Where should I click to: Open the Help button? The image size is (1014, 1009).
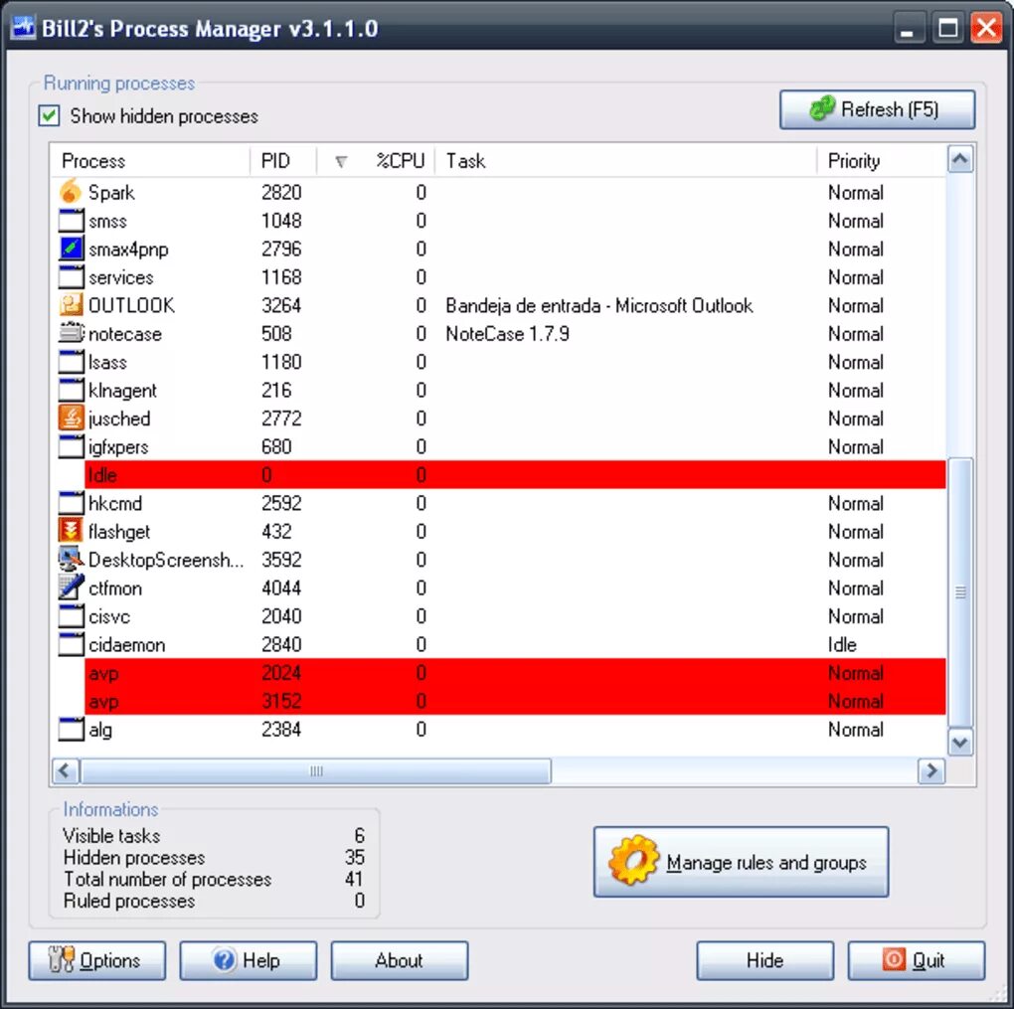249,960
